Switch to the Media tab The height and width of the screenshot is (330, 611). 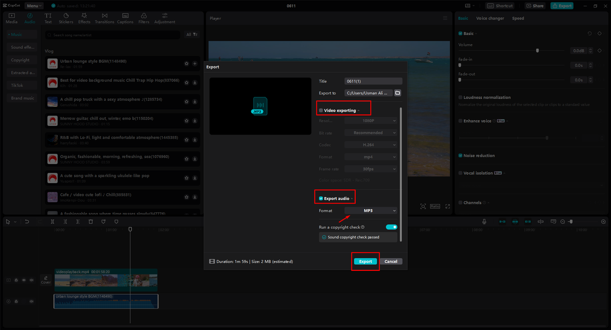[11, 19]
